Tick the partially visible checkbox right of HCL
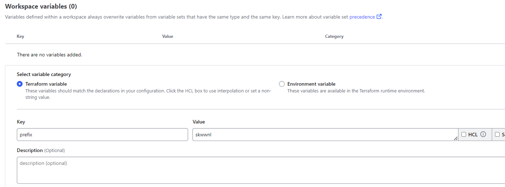The height and width of the screenshot is (187, 505). [497, 135]
